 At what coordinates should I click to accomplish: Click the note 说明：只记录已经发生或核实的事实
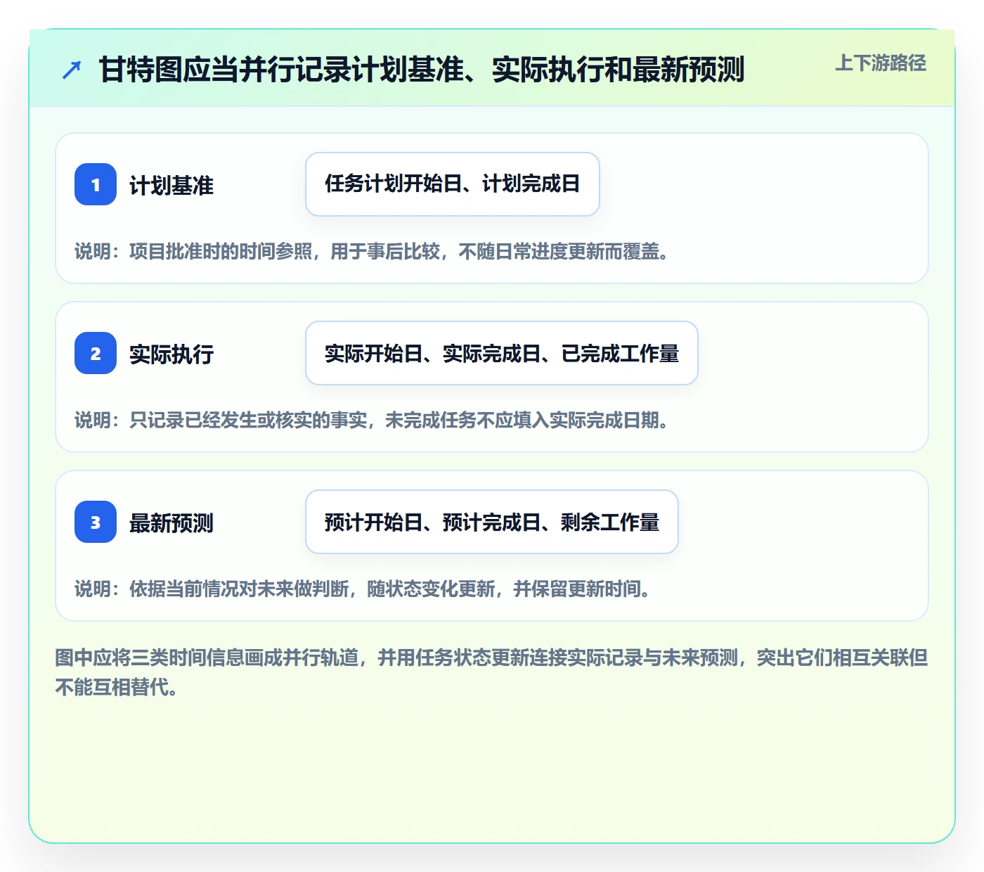[x=372, y=420]
